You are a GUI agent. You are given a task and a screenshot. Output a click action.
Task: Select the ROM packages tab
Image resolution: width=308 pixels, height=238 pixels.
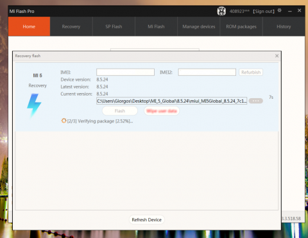point(241,26)
